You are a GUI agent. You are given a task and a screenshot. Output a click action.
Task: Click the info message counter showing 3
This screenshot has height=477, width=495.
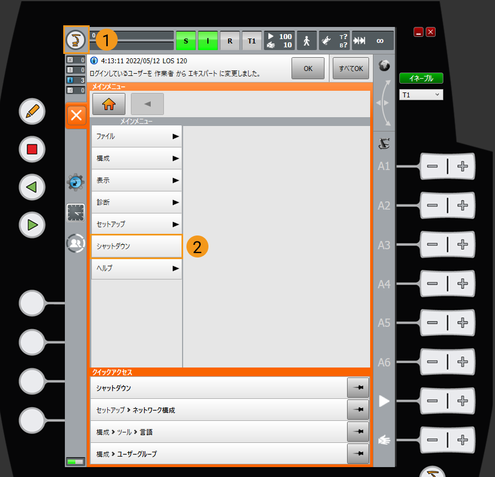75,80
